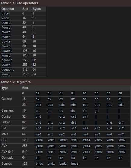Click the cr0 control register
The image size is (131, 168).
[39, 116]
